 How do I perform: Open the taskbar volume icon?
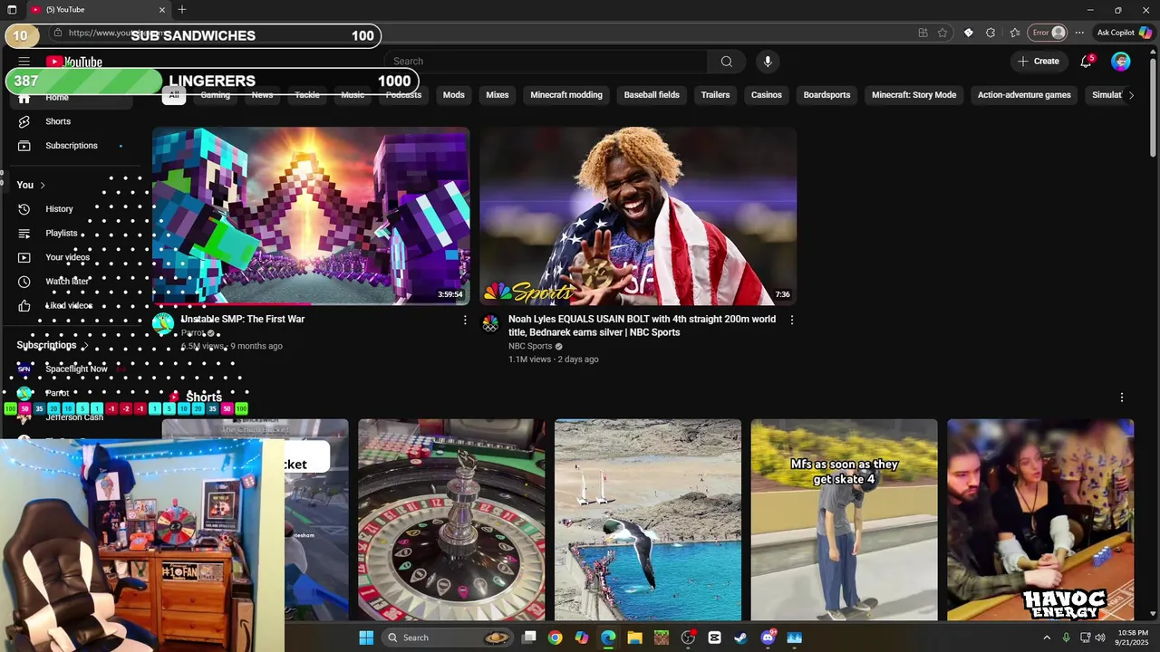(x=1100, y=638)
